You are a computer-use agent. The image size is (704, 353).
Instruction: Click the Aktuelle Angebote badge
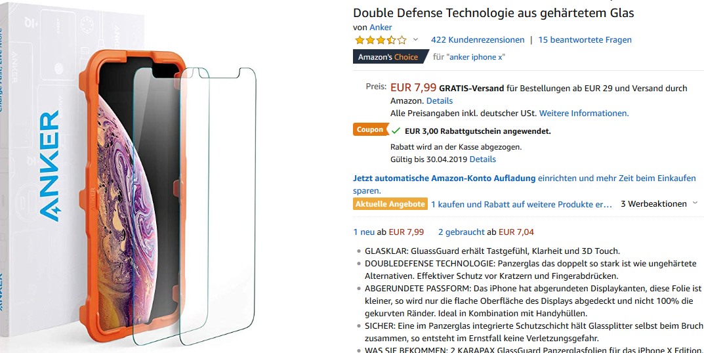click(390, 204)
